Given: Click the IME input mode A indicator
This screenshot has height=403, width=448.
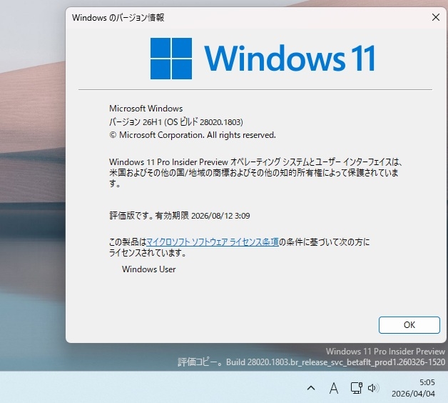Looking at the screenshot, I should point(333,389).
